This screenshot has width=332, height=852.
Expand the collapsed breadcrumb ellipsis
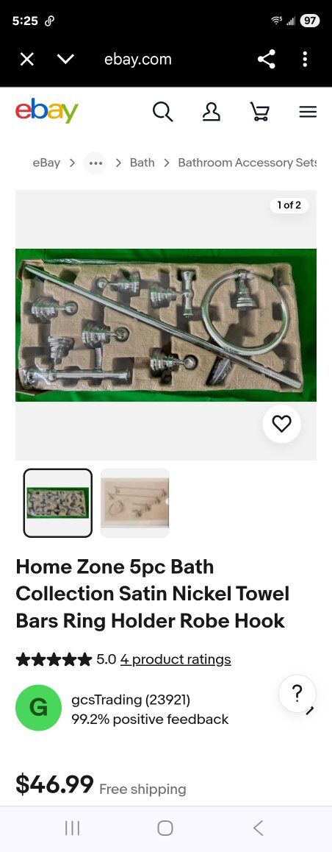[x=95, y=163]
